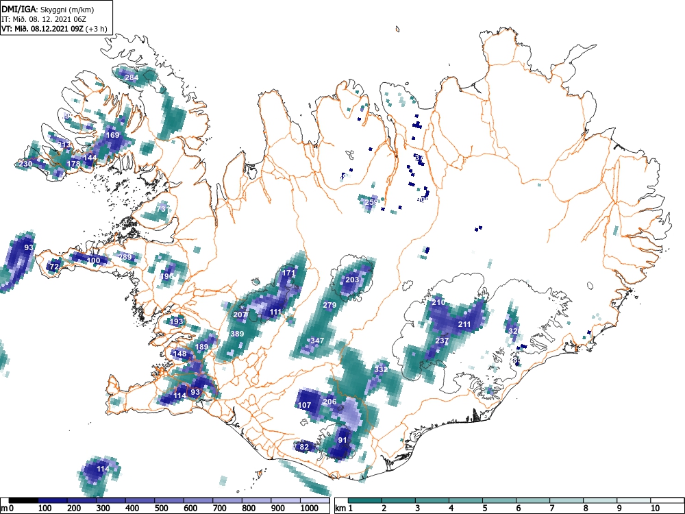
Task: Click the south coast value 82
Action: [304, 447]
